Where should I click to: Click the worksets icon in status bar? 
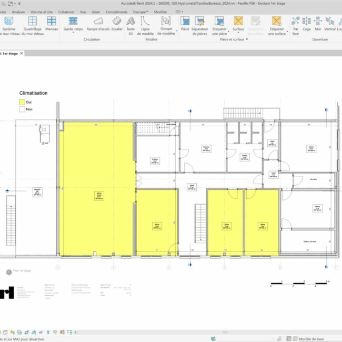[213, 339]
